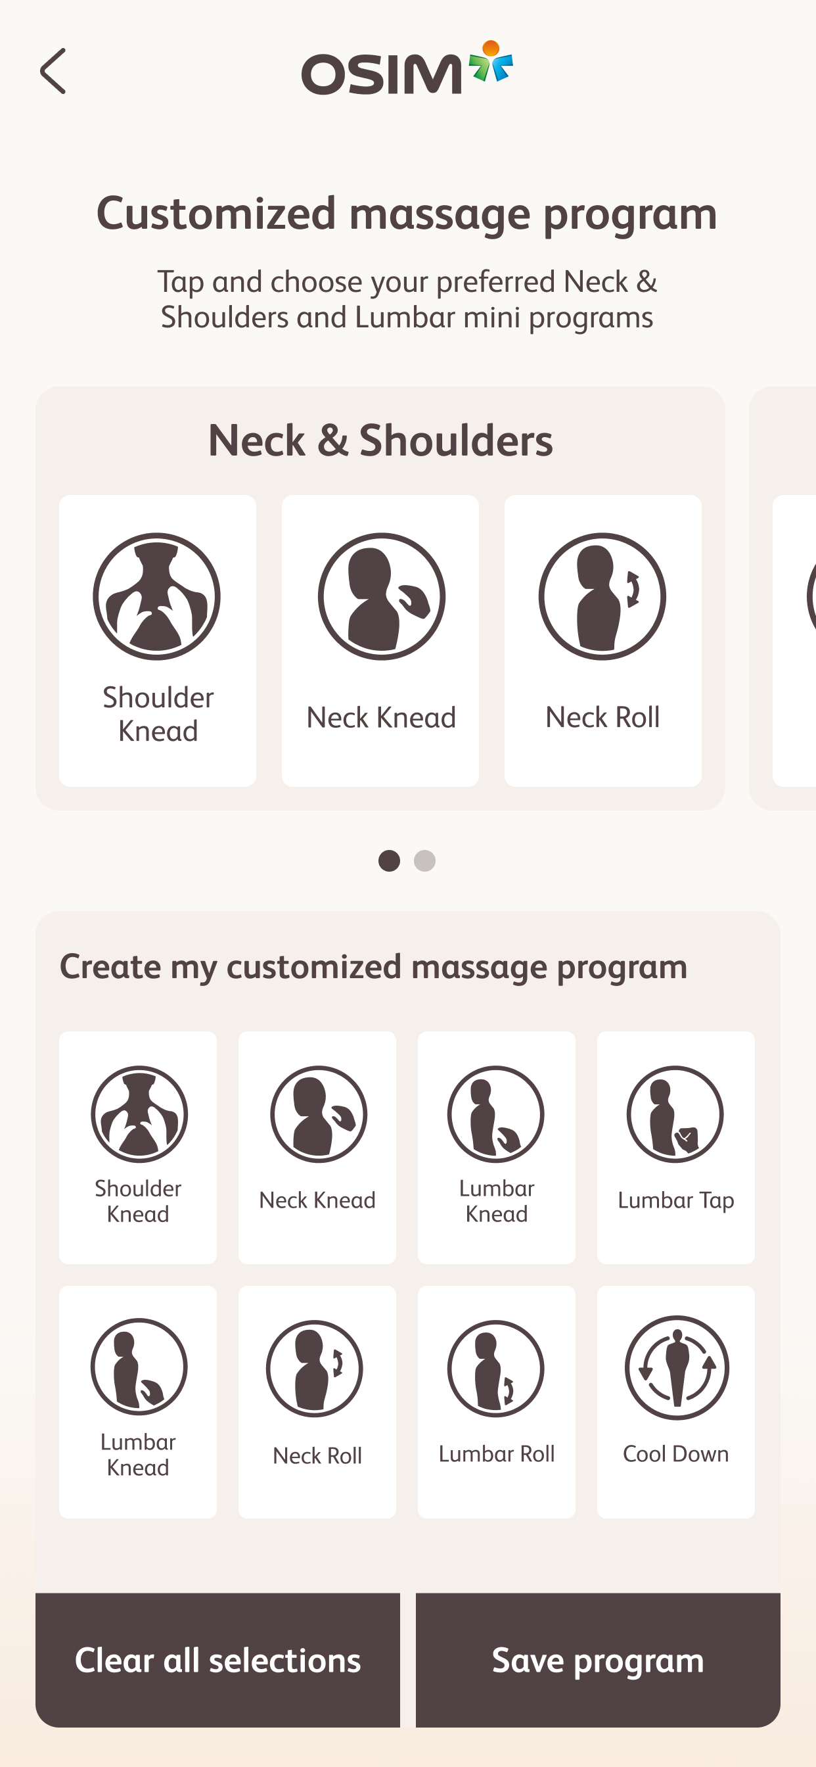Tap Lumbar Roll slot in customized program

click(x=497, y=1402)
